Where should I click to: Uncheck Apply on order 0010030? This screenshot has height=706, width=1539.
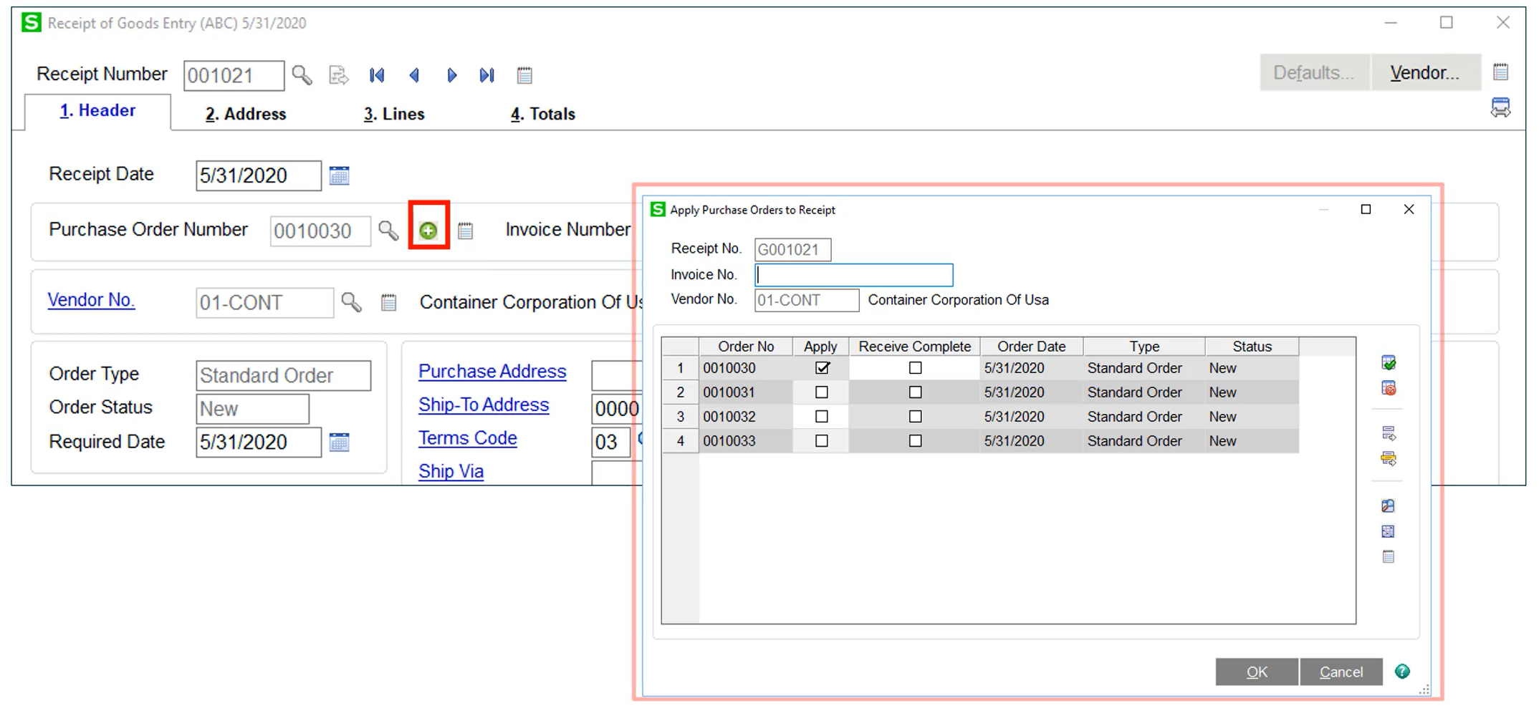point(822,367)
